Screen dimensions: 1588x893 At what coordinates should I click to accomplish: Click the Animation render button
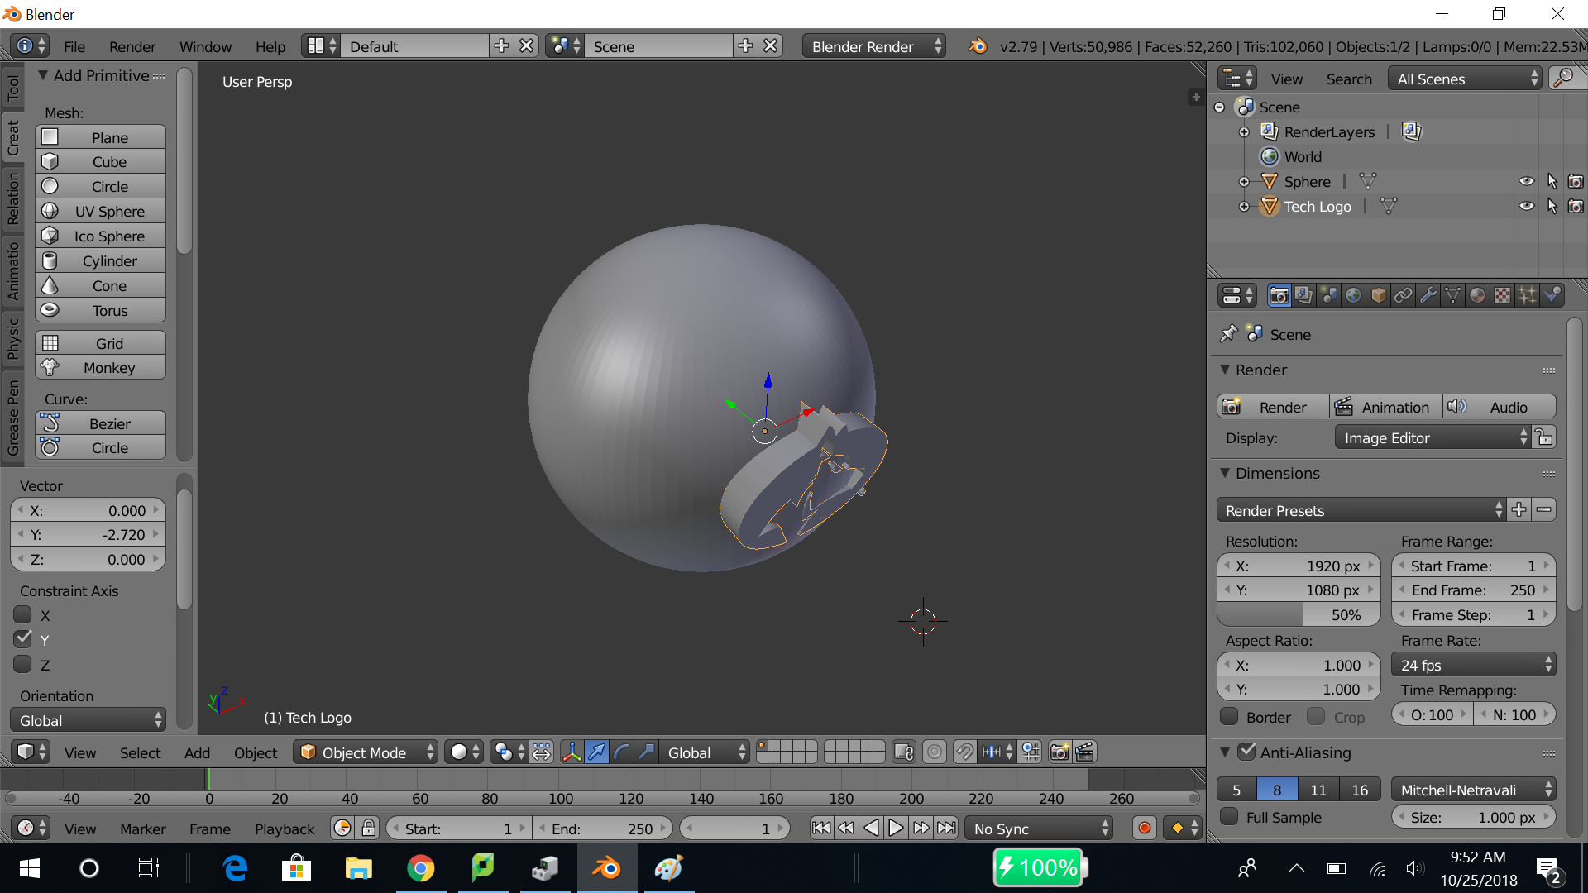[x=1385, y=407]
